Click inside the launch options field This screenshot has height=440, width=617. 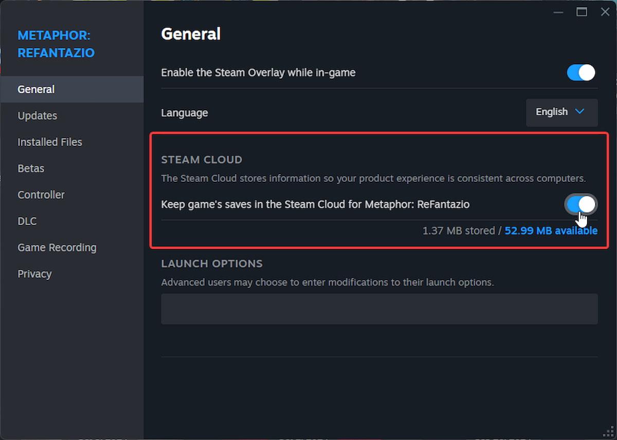(x=379, y=309)
